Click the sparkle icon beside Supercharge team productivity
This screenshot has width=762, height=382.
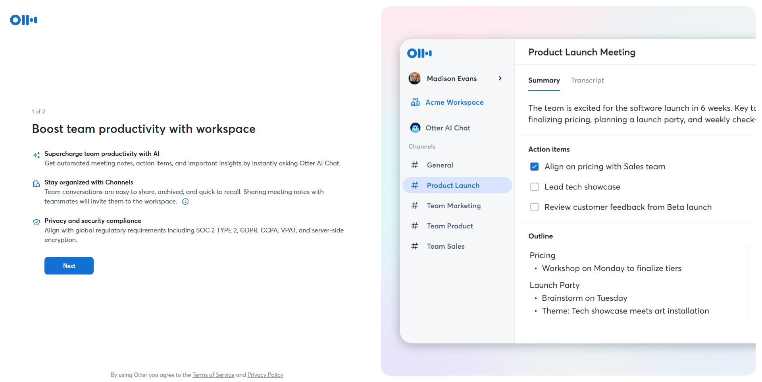37,155
